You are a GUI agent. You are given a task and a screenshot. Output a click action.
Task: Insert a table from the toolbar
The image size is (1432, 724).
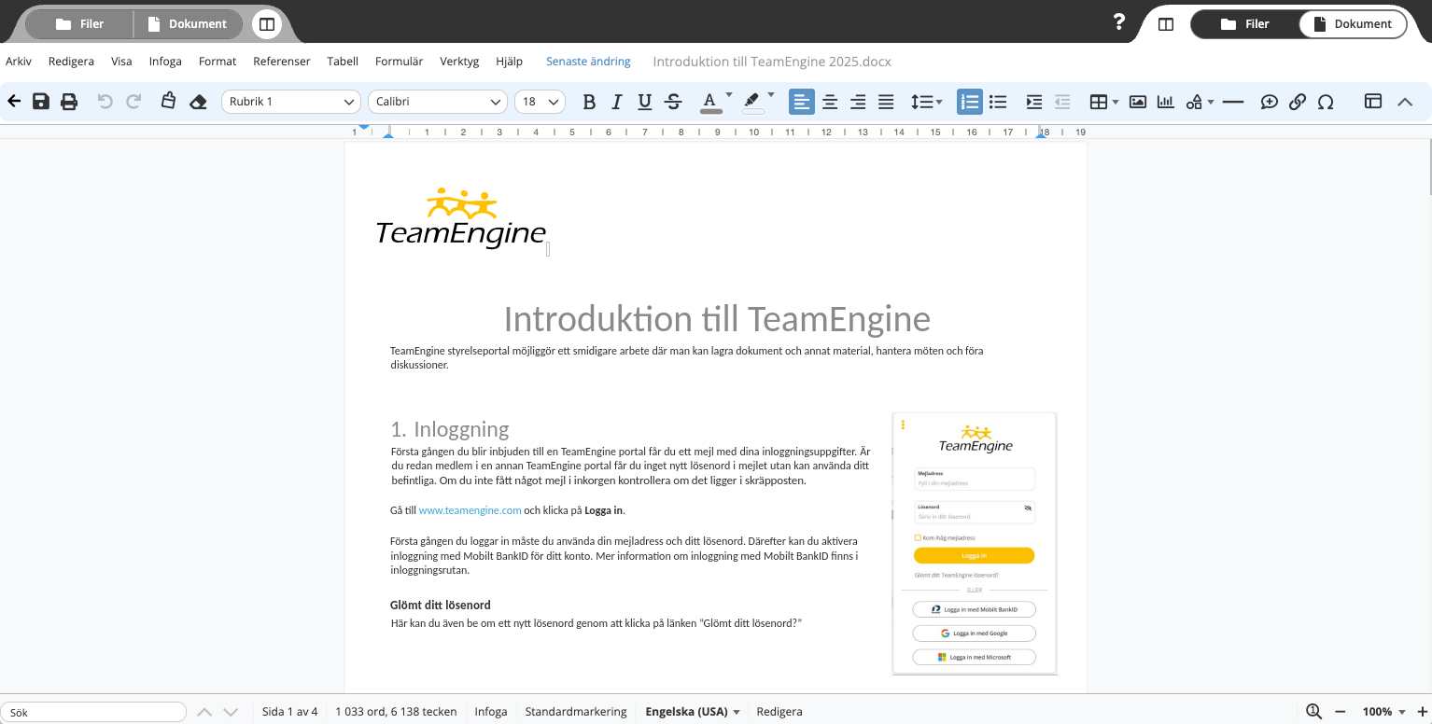click(1100, 102)
